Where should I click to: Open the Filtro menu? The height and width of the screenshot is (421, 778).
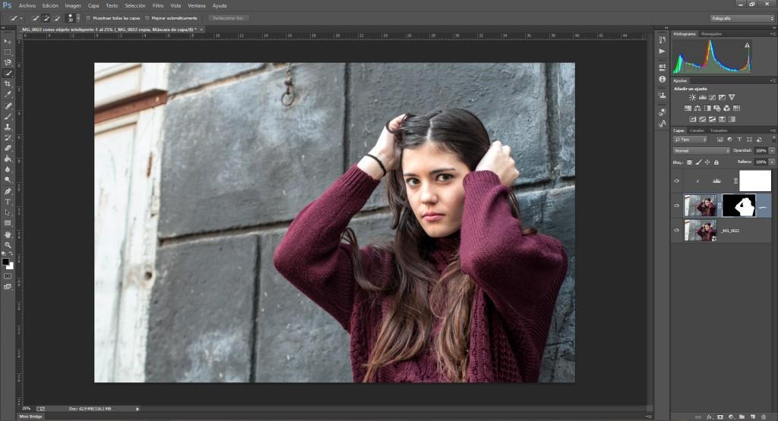(158, 5)
